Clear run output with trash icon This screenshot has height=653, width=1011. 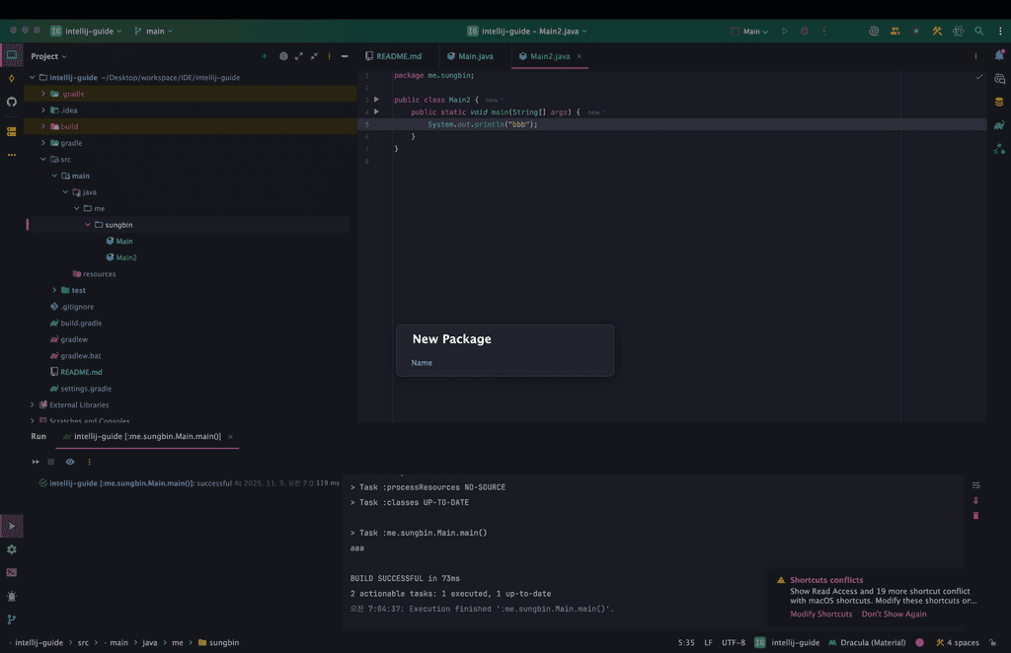pyautogui.click(x=975, y=515)
